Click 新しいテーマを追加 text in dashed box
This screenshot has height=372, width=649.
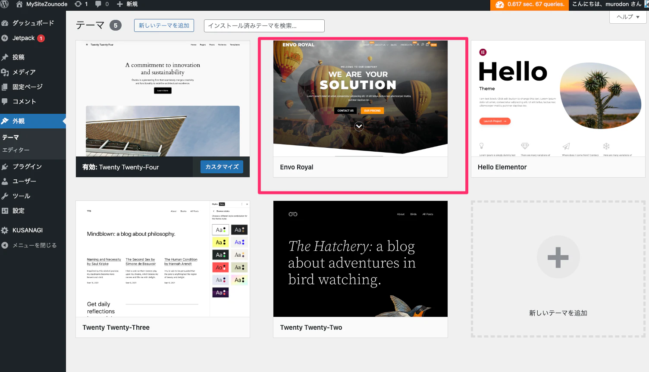[558, 313]
